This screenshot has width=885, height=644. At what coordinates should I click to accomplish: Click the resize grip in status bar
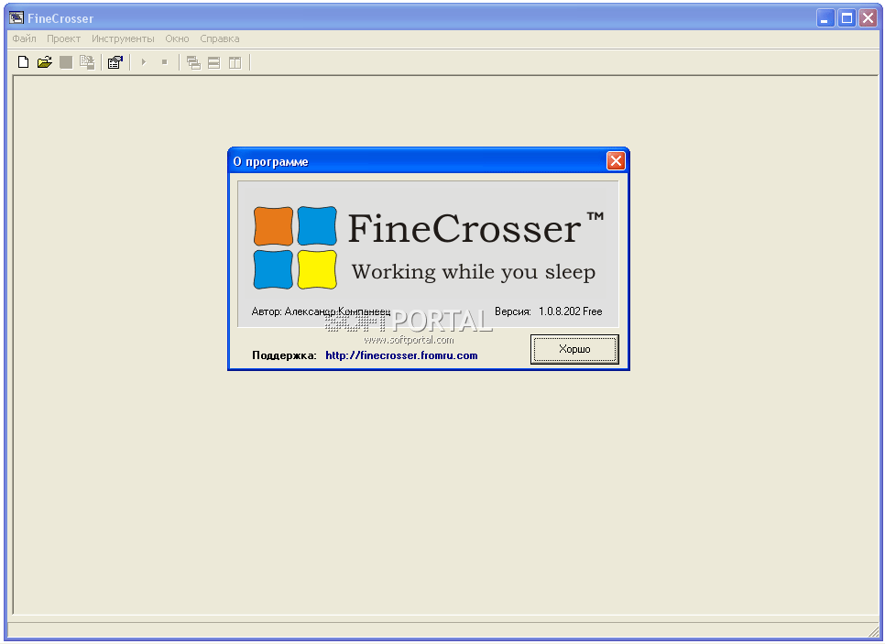874,631
